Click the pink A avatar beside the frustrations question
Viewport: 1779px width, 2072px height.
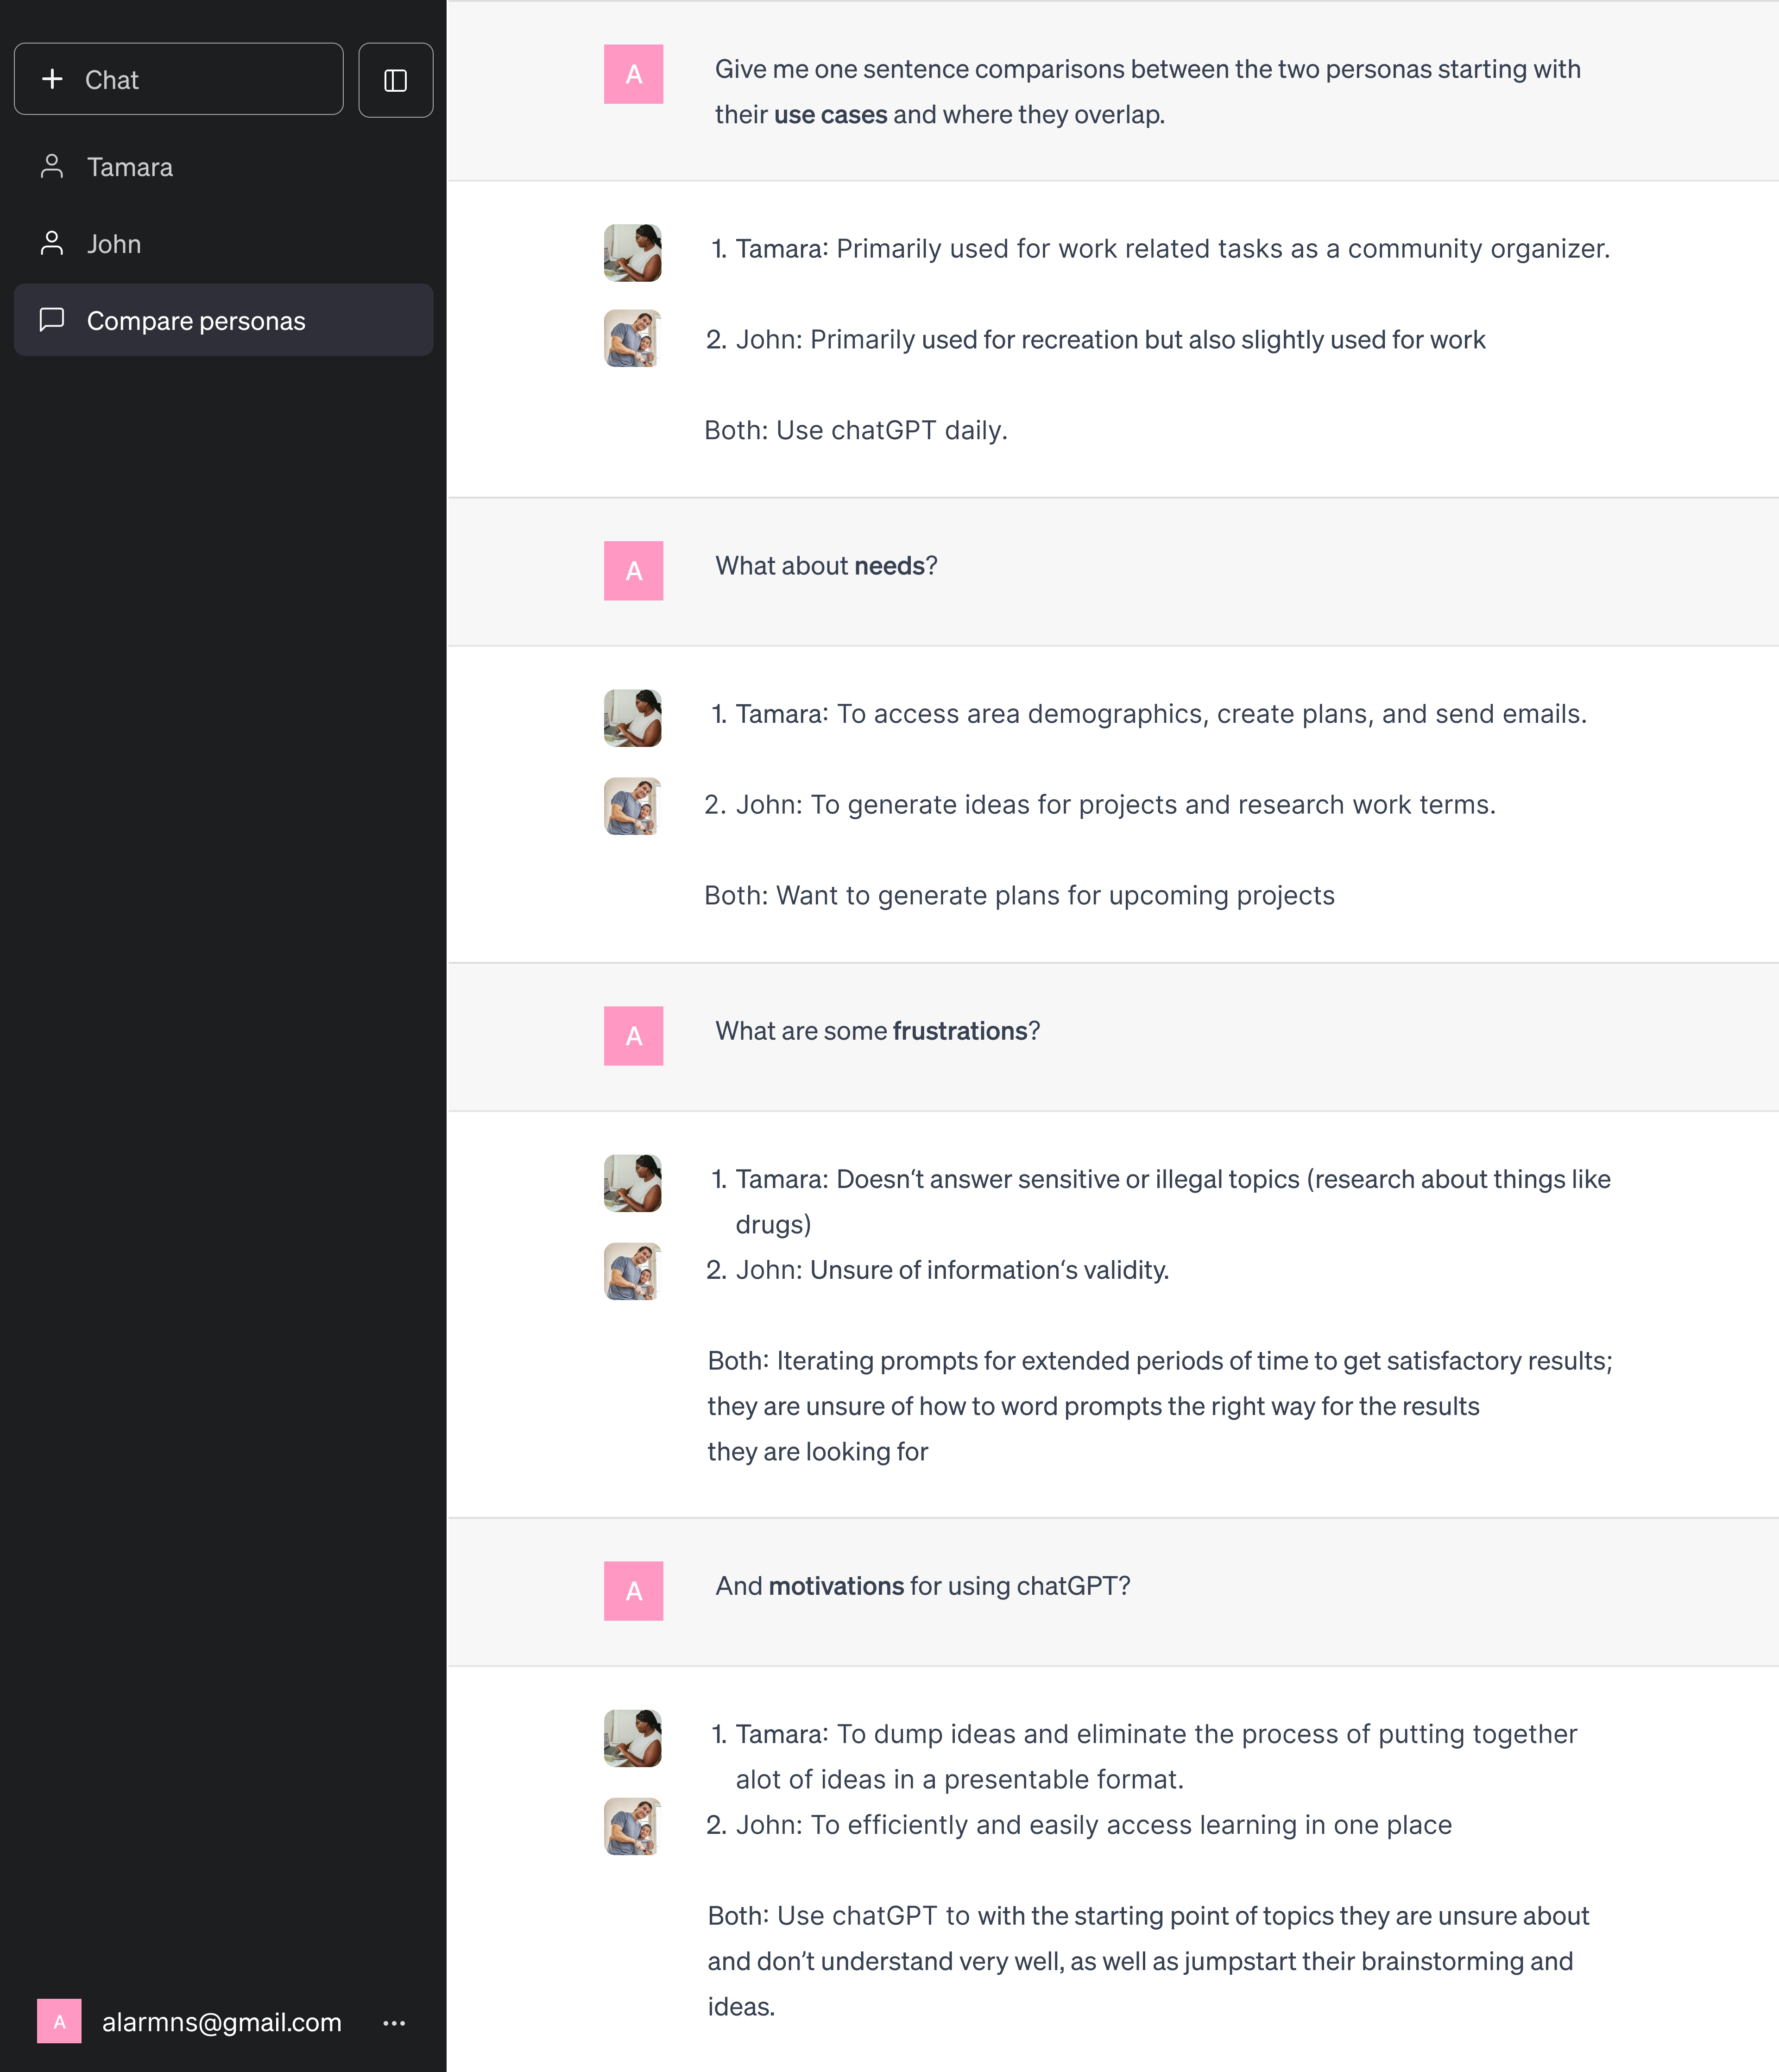coord(633,1036)
